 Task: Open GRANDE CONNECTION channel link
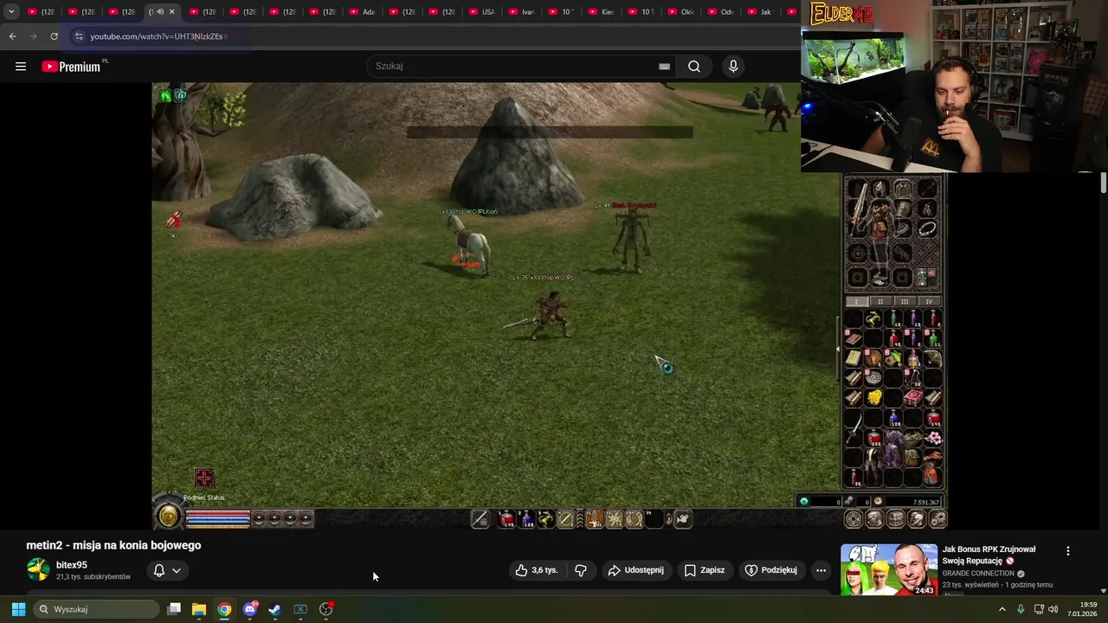pos(979,574)
